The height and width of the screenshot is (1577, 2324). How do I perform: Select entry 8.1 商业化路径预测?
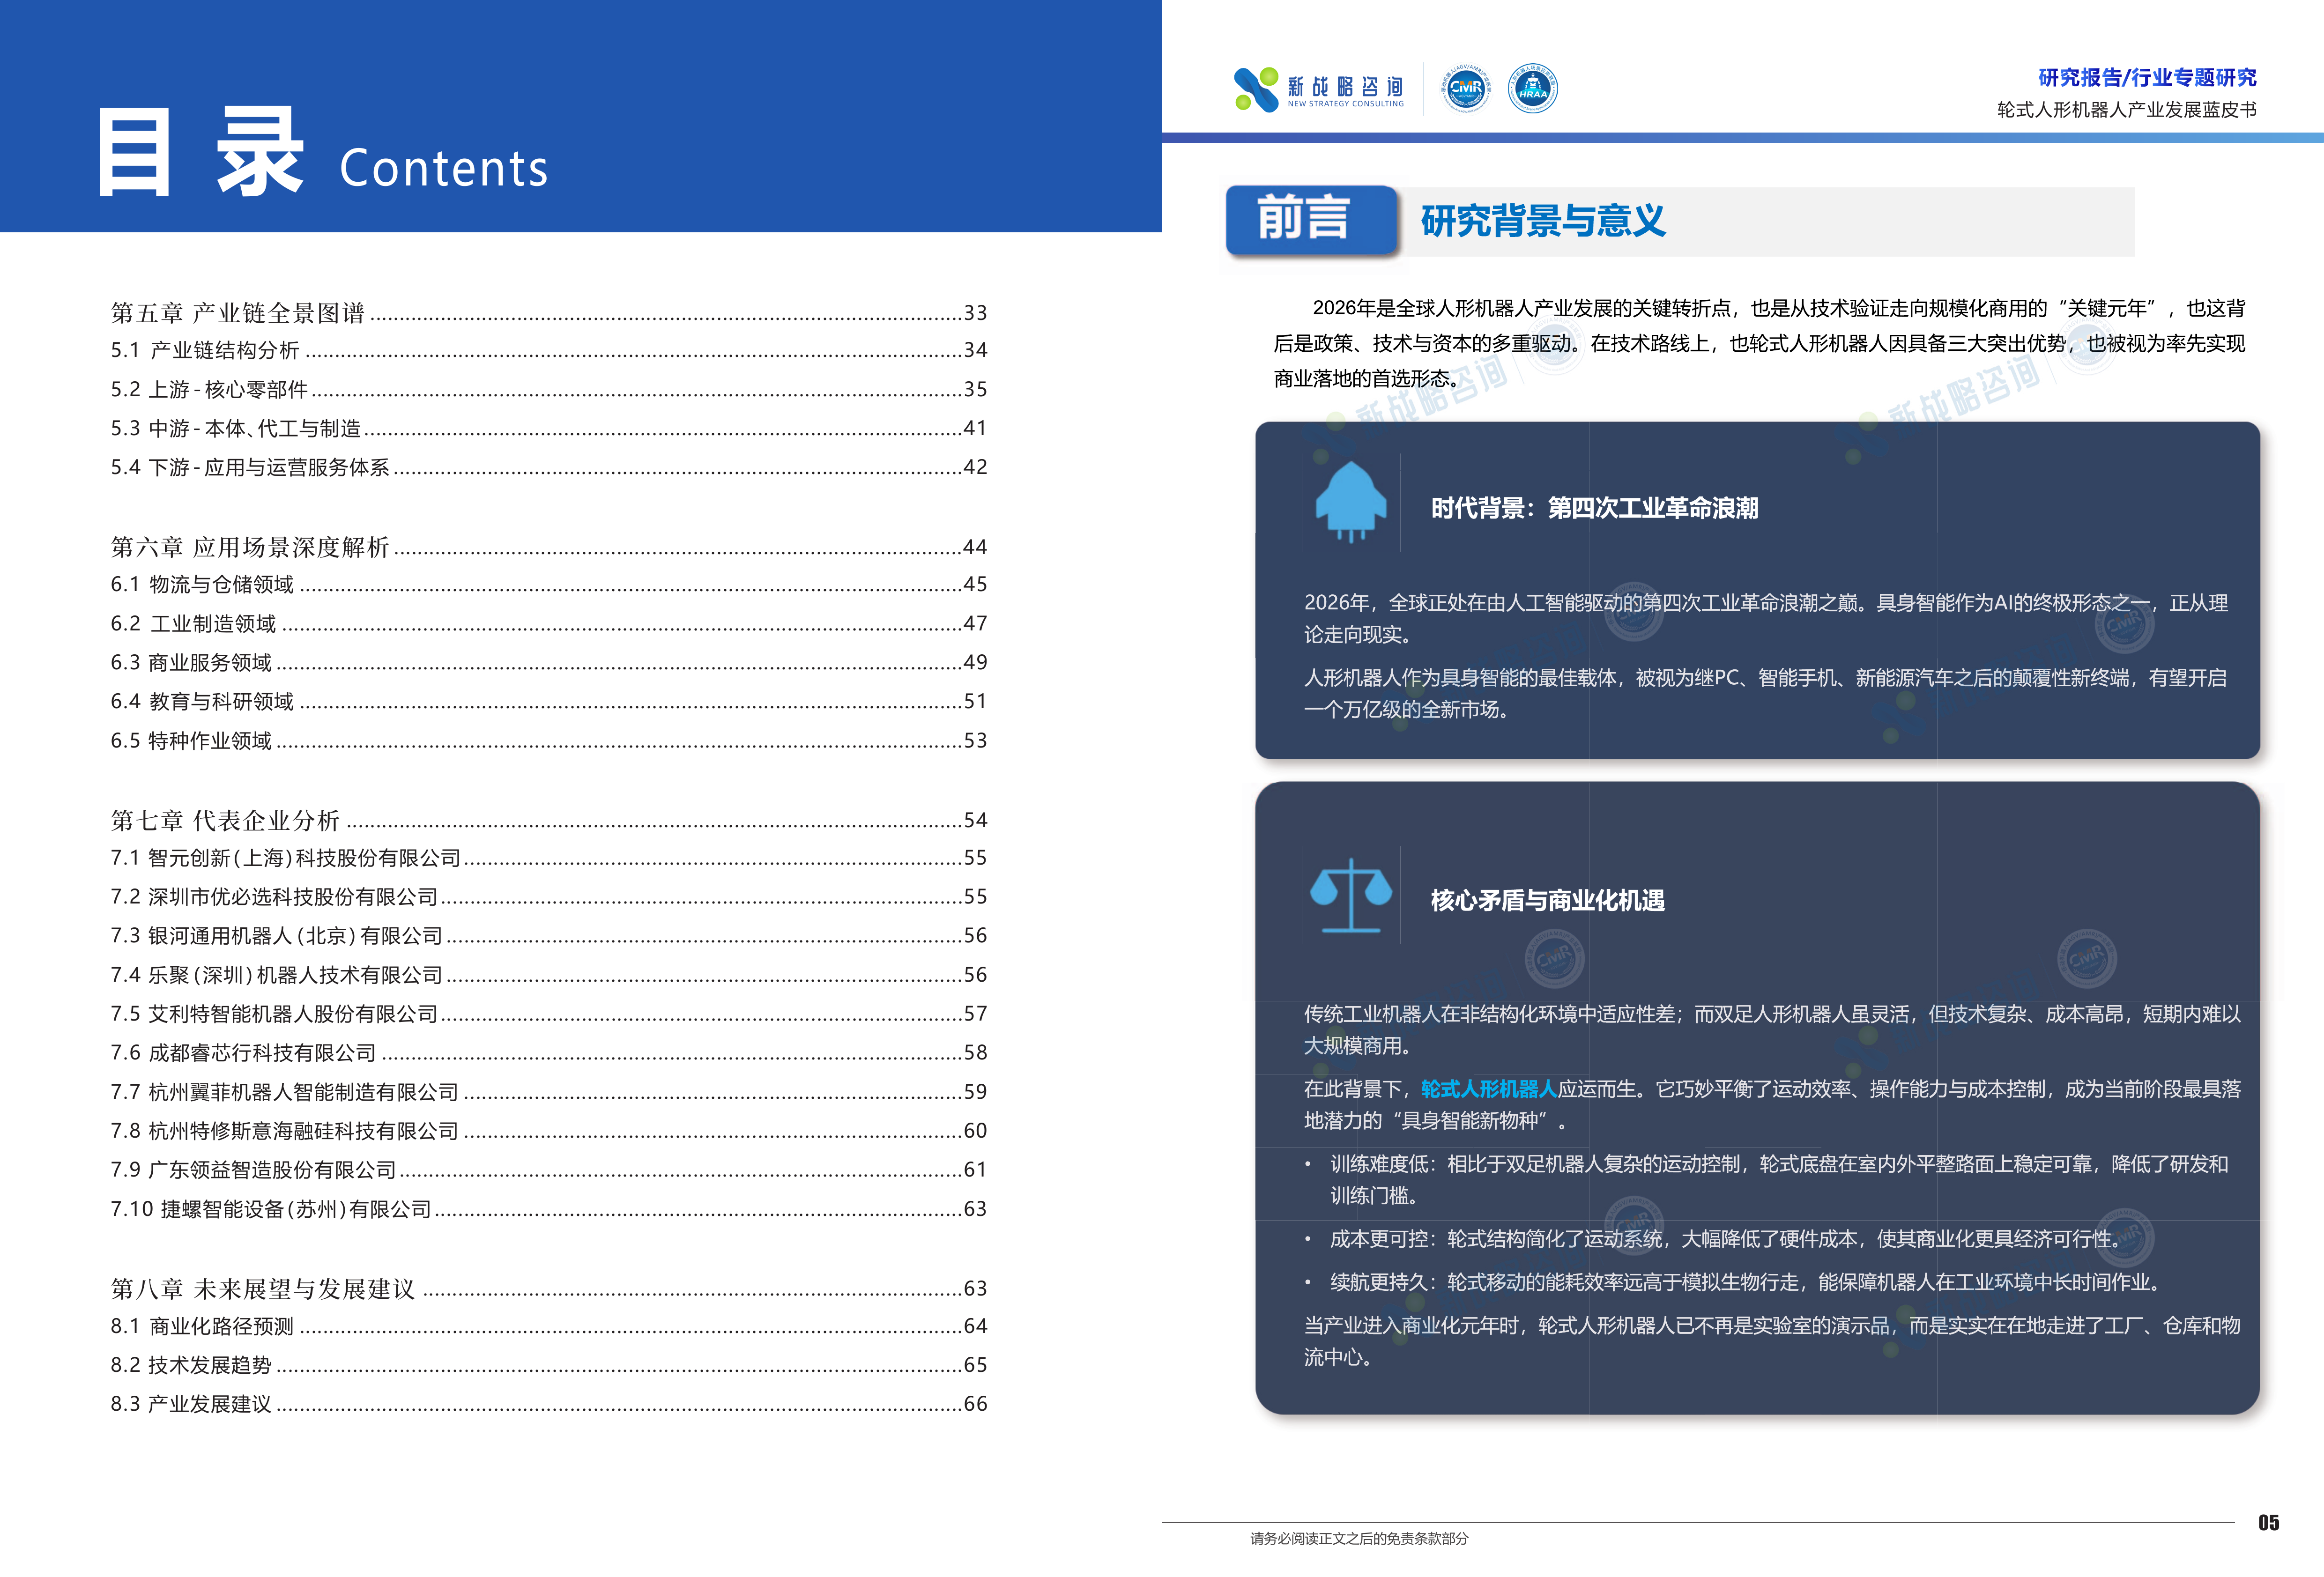[548, 1326]
